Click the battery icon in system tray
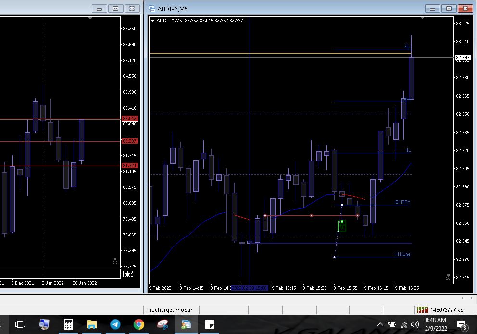The width and height of the screenshot is (477, 334). pos(392,324)
